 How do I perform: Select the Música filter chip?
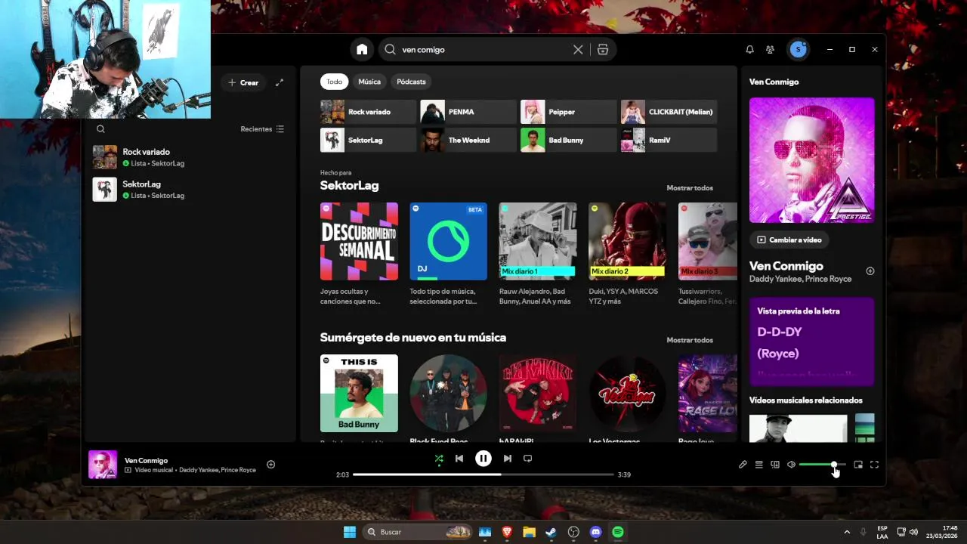click(369, 82)
